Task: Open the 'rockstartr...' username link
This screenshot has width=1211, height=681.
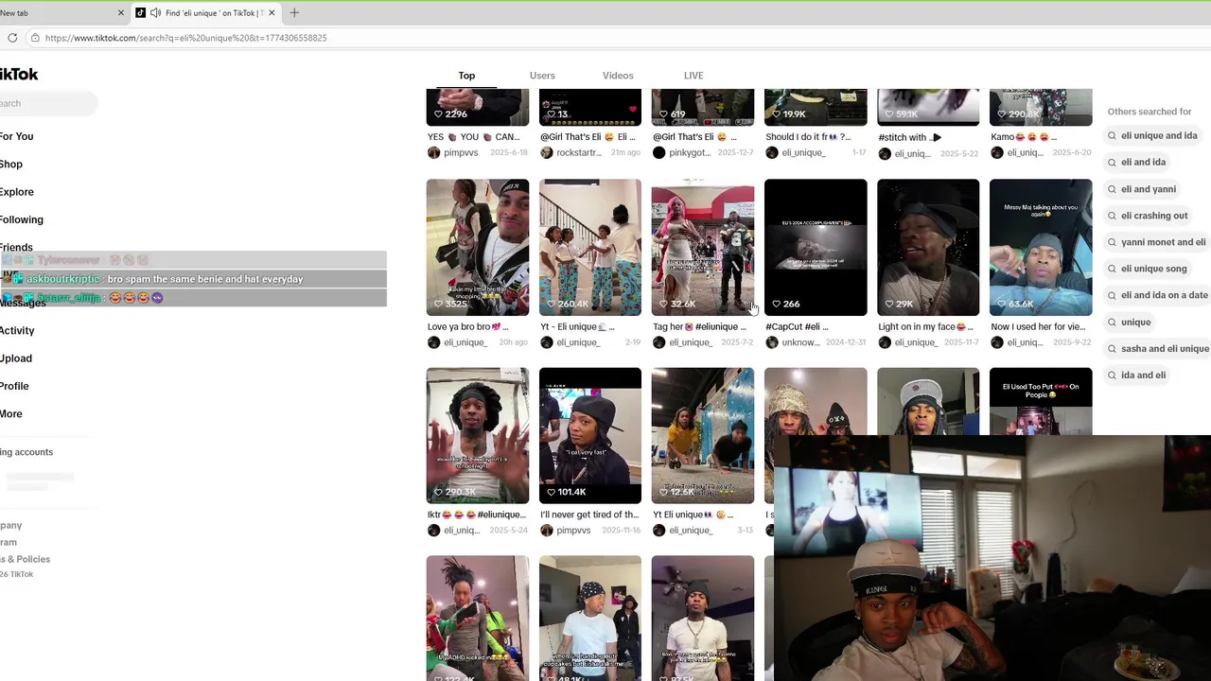Action: tap(579, 153)
